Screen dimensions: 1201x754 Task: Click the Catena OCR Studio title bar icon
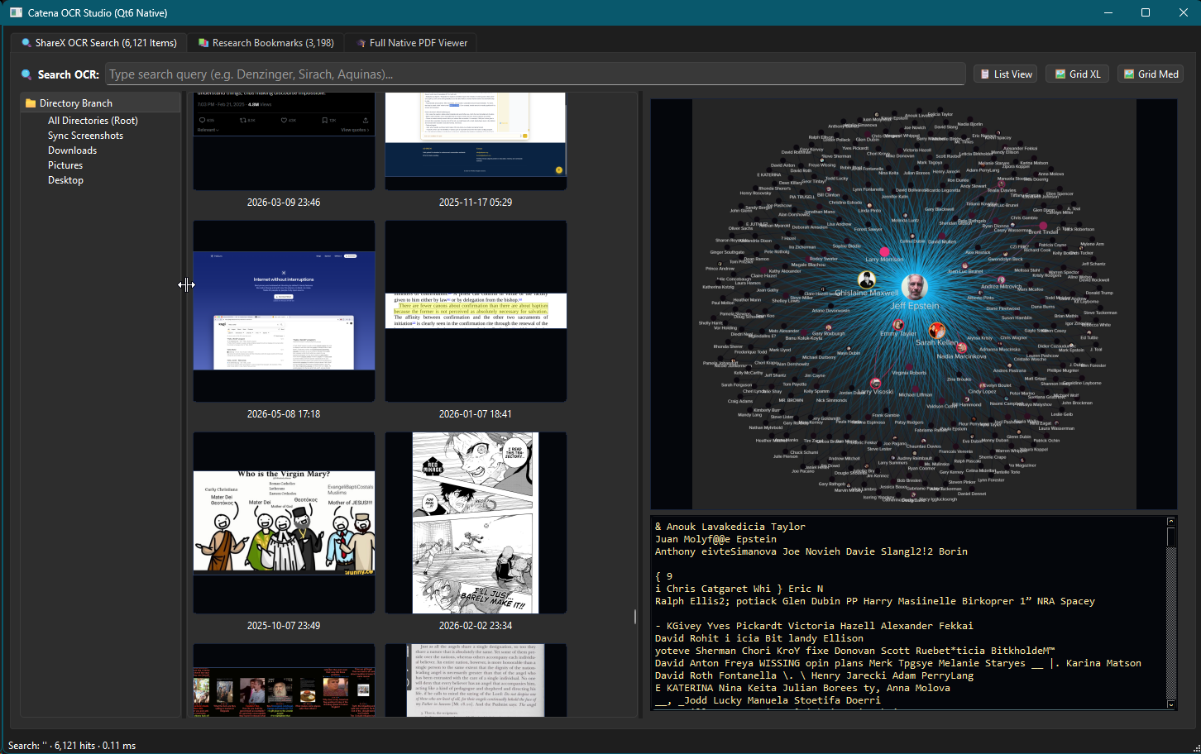pyautogui.click(x=16, y=12)
